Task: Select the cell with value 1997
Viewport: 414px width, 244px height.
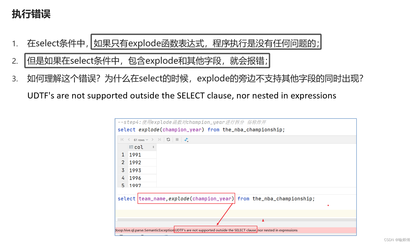Action: click(142, 185)
